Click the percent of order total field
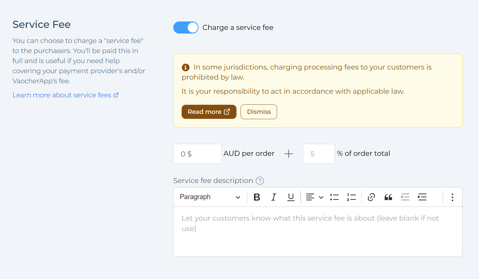The width and height of the screenshot is (479, 279). pyautogui.click(x=319, y=154)
